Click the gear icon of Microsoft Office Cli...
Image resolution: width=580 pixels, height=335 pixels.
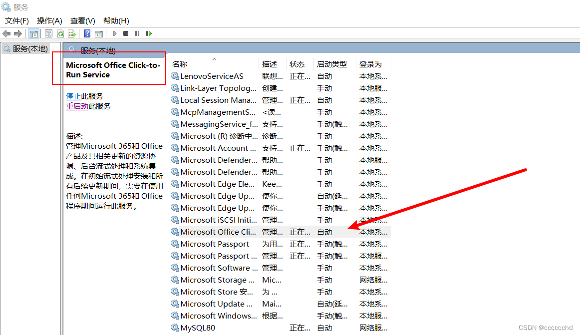[175, 232]
